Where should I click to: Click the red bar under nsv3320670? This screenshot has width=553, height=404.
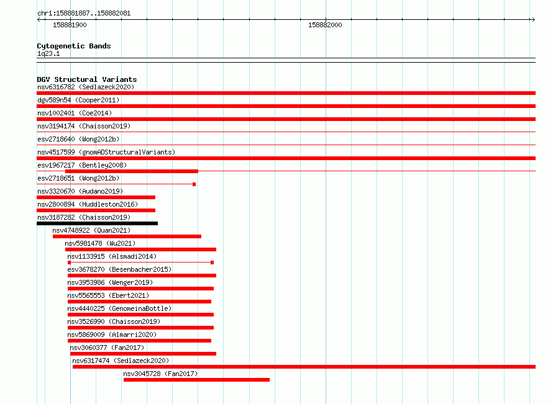pos(96,197)
